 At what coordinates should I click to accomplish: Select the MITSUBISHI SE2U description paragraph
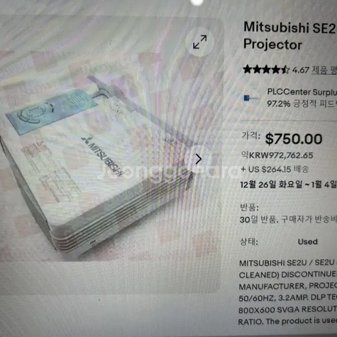pos(288,292)
